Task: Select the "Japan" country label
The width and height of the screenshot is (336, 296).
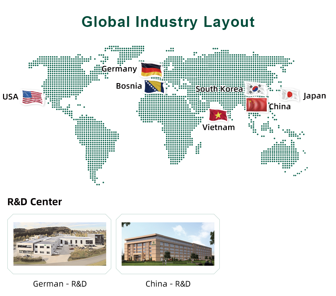Action: [314, 96]
